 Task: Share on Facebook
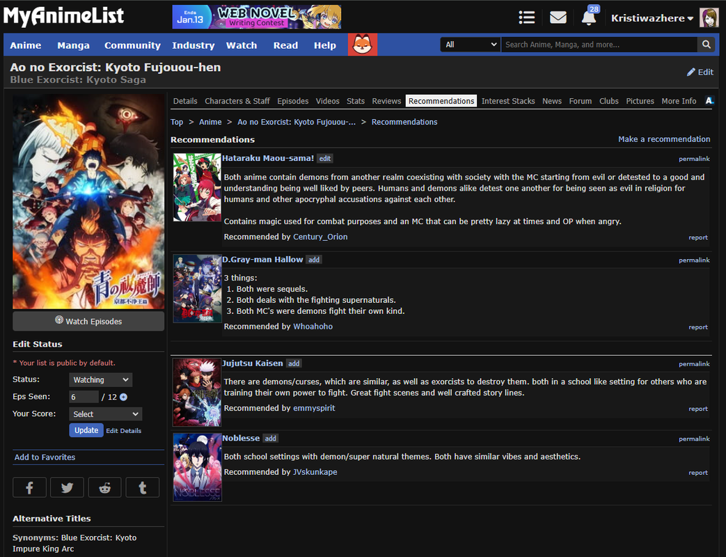point(30,487)
